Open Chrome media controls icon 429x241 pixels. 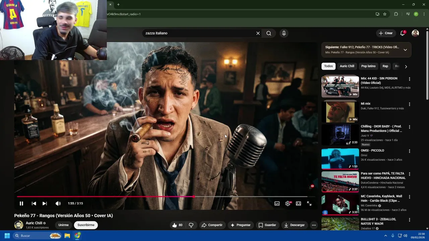pos(408,14)
